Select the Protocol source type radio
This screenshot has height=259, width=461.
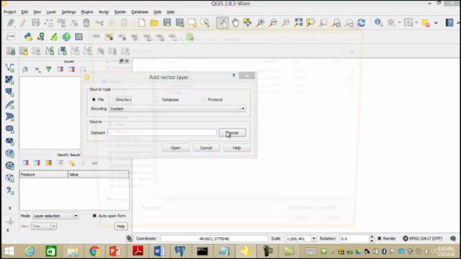coord(204,99)
